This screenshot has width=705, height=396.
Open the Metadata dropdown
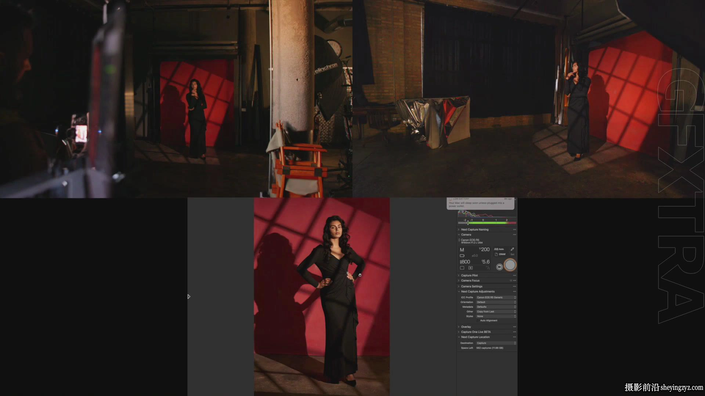coord(496,307)
